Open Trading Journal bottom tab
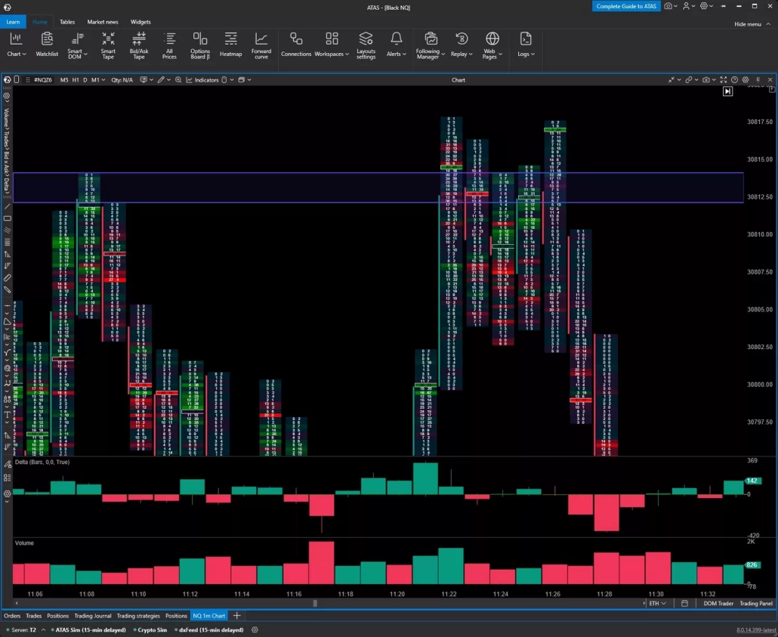This screenshot has width=778, height=637. pos(93,616)
